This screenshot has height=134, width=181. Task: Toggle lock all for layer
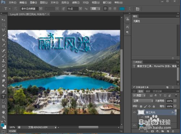pos(154,106)
